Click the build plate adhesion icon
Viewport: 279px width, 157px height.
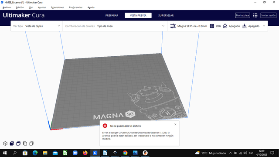pos(245,26)
